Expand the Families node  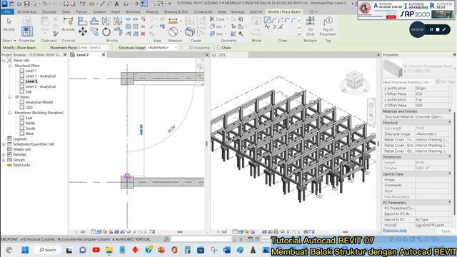click(4, 155)
